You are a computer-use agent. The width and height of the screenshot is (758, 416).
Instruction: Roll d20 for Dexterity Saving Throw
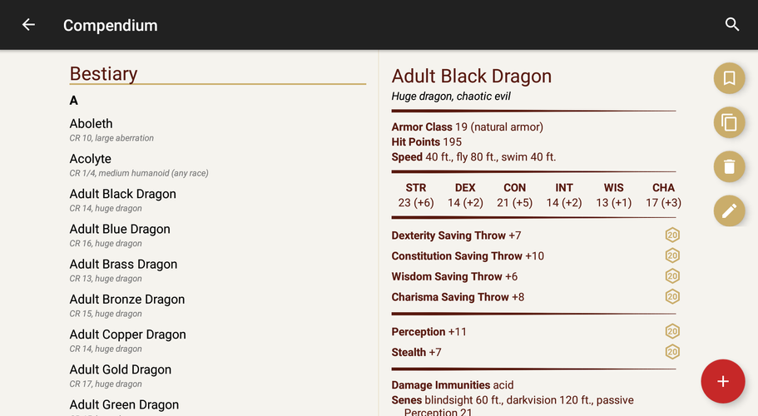click(672, 235)
